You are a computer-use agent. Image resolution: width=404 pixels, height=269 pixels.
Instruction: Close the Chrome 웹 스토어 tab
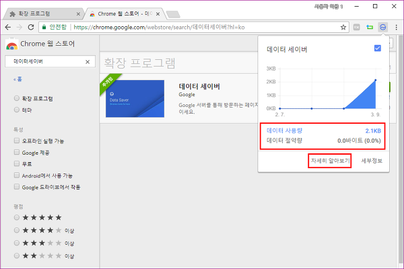(x=158, y=14)
